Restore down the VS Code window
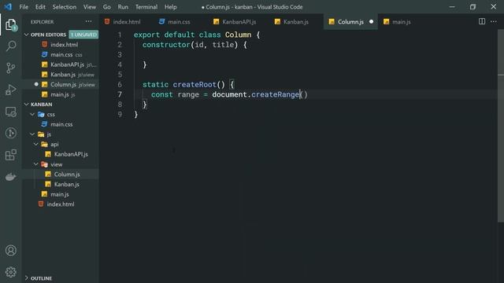Image resolution: width=504 pixels, height=283 pixels. pyautogui.click(x=472, y=7)
